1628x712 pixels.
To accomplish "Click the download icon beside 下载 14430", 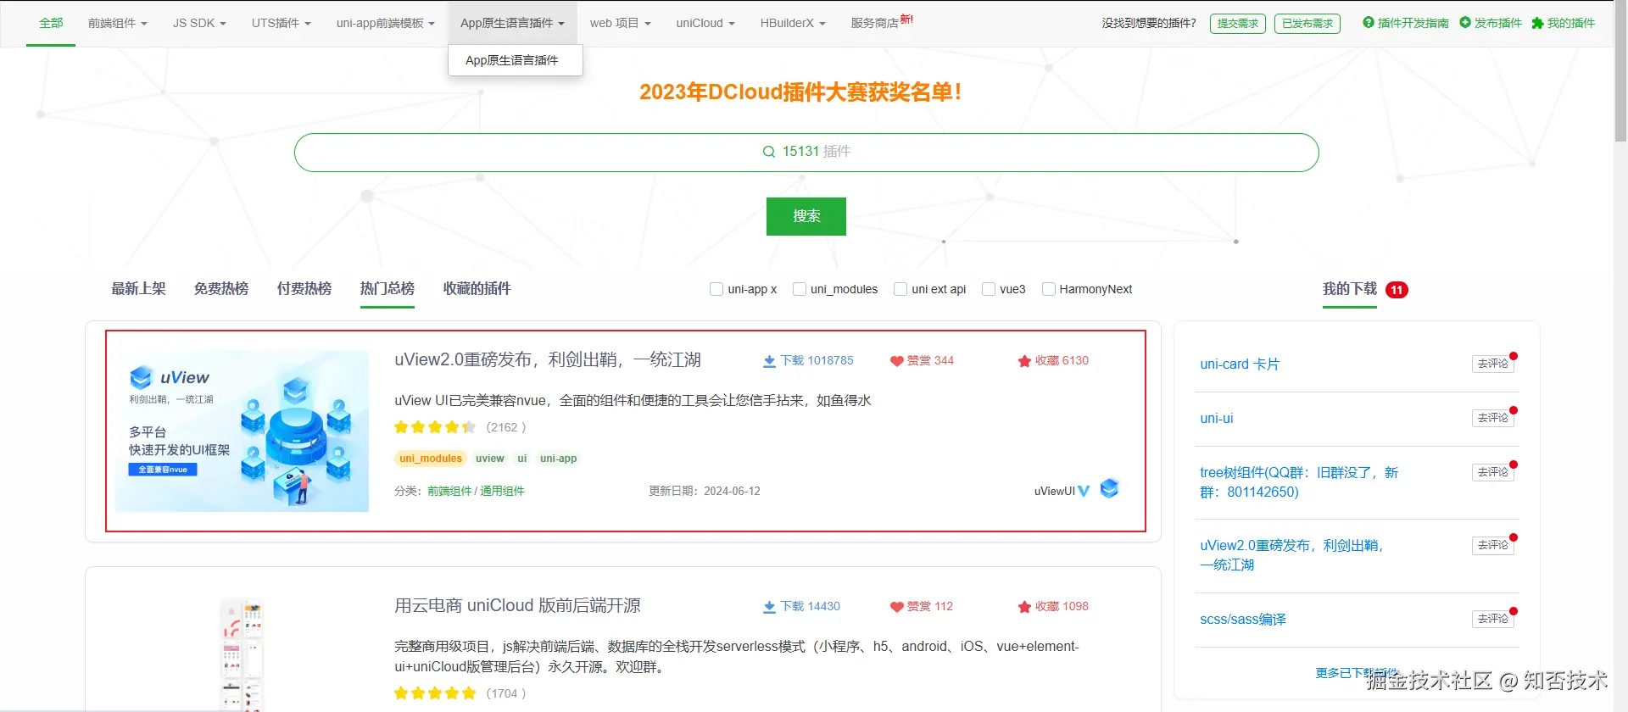I will point(769,607).
